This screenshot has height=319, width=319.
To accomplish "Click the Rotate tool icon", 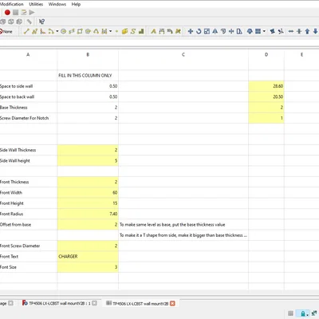I will (199, 31).
